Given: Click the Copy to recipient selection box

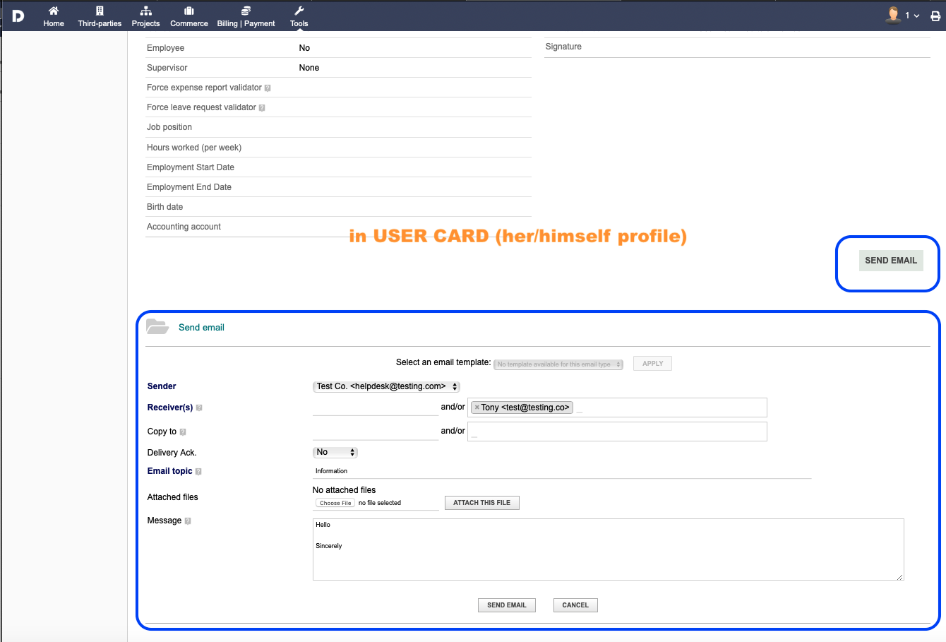Looking at the screenshot, I should click(x=617, y=432).
